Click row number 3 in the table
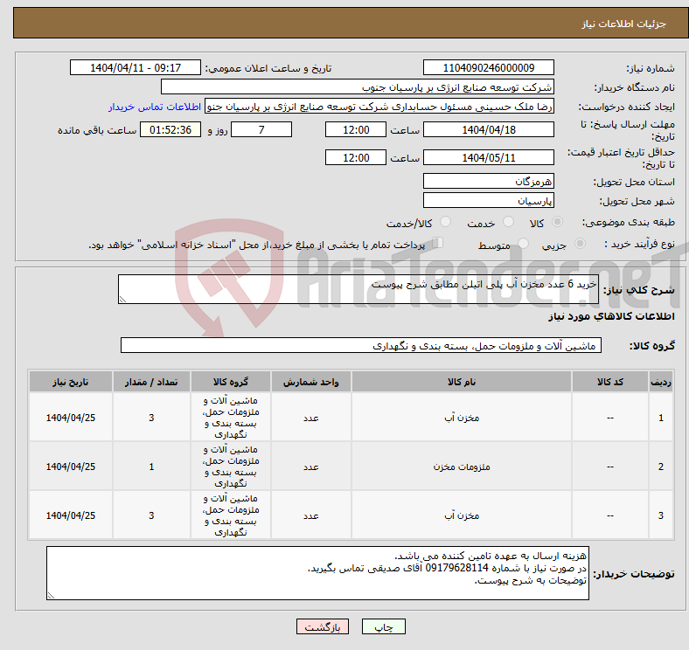689x650 pixels. coord(660,515)
